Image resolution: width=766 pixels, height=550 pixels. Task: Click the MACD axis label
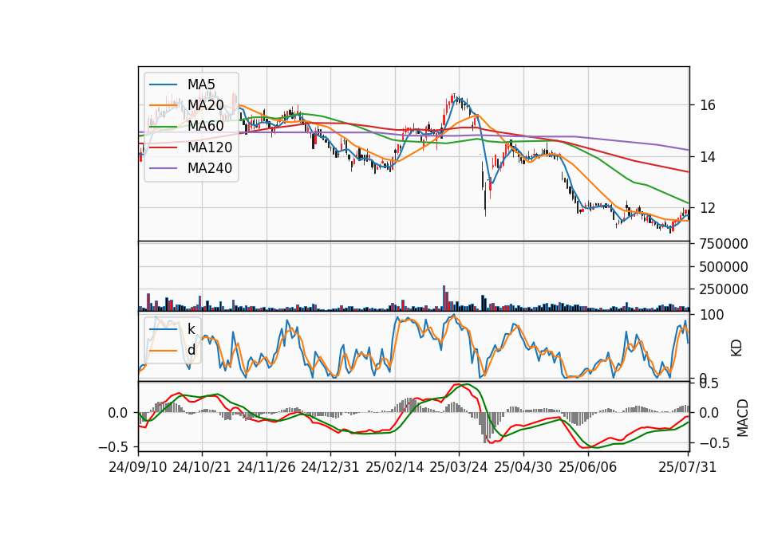[743, 418]
